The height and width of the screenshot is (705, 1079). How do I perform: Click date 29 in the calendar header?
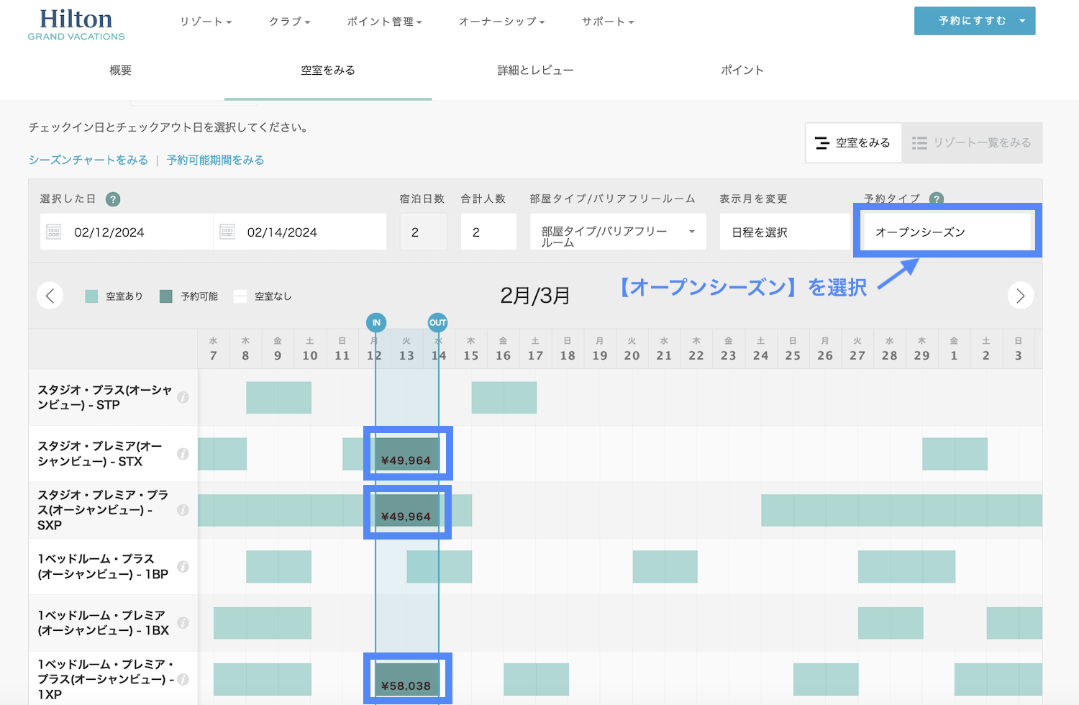pos(921,349)
